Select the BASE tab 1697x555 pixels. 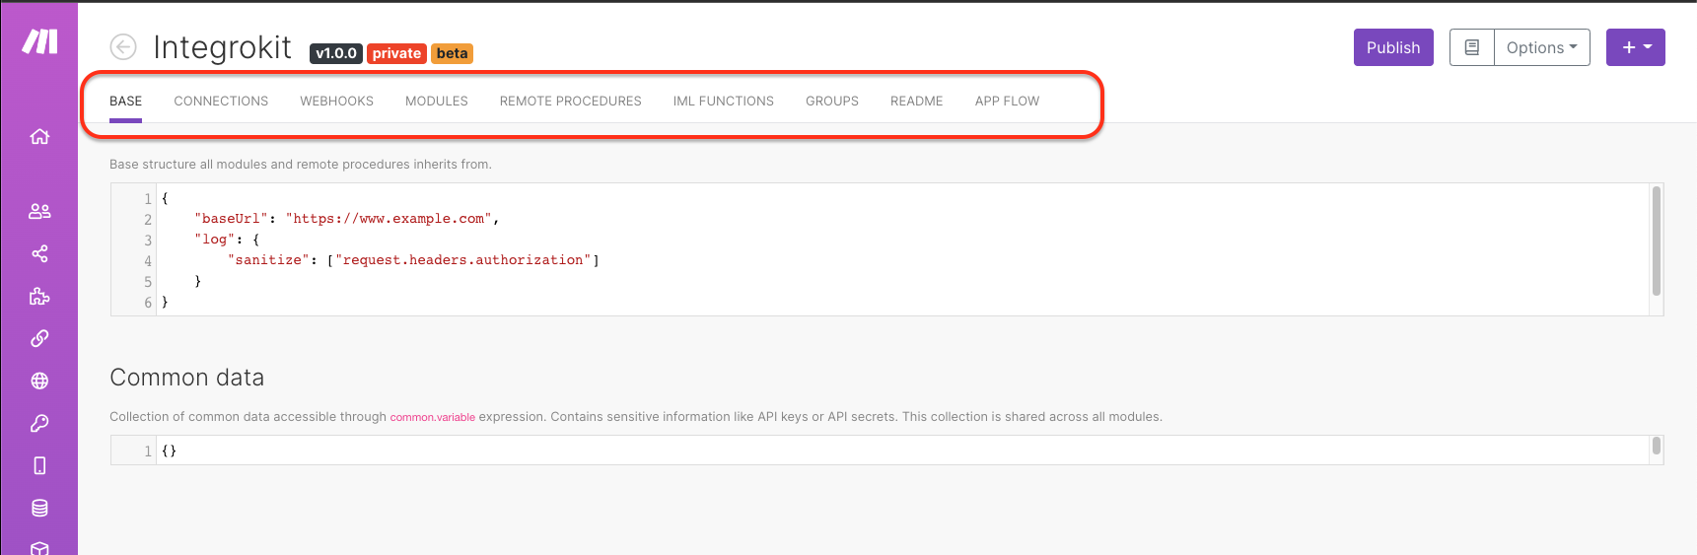pos(125,101)
